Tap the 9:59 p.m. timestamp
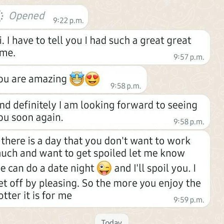Screen dimensions: 224x224 click(x=189, y=200)
